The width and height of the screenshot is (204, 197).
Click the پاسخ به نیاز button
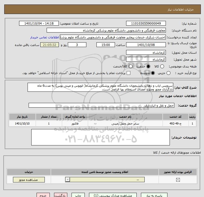coord(154,195)
